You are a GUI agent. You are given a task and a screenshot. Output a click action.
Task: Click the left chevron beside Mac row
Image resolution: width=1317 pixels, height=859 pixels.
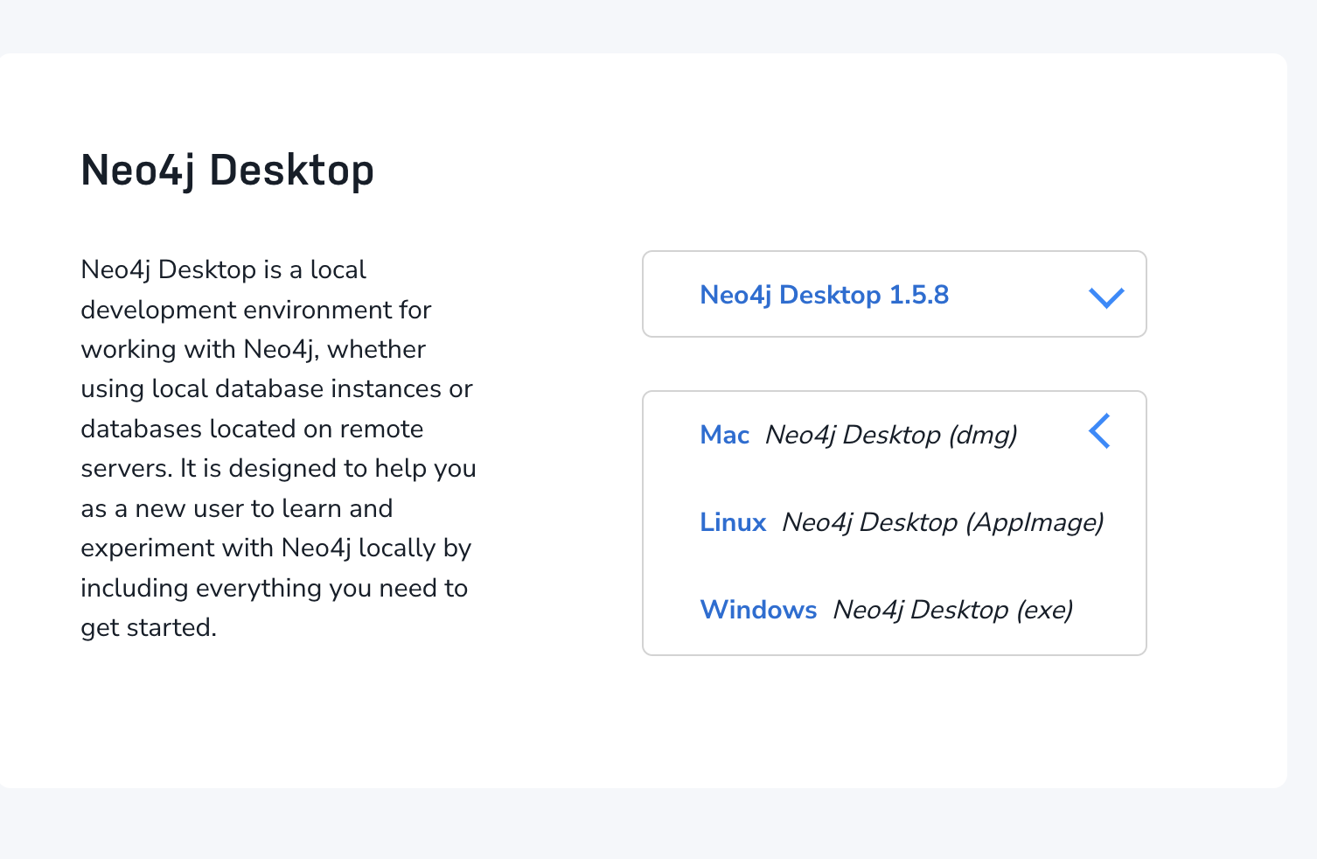[x=1100, y=431]
